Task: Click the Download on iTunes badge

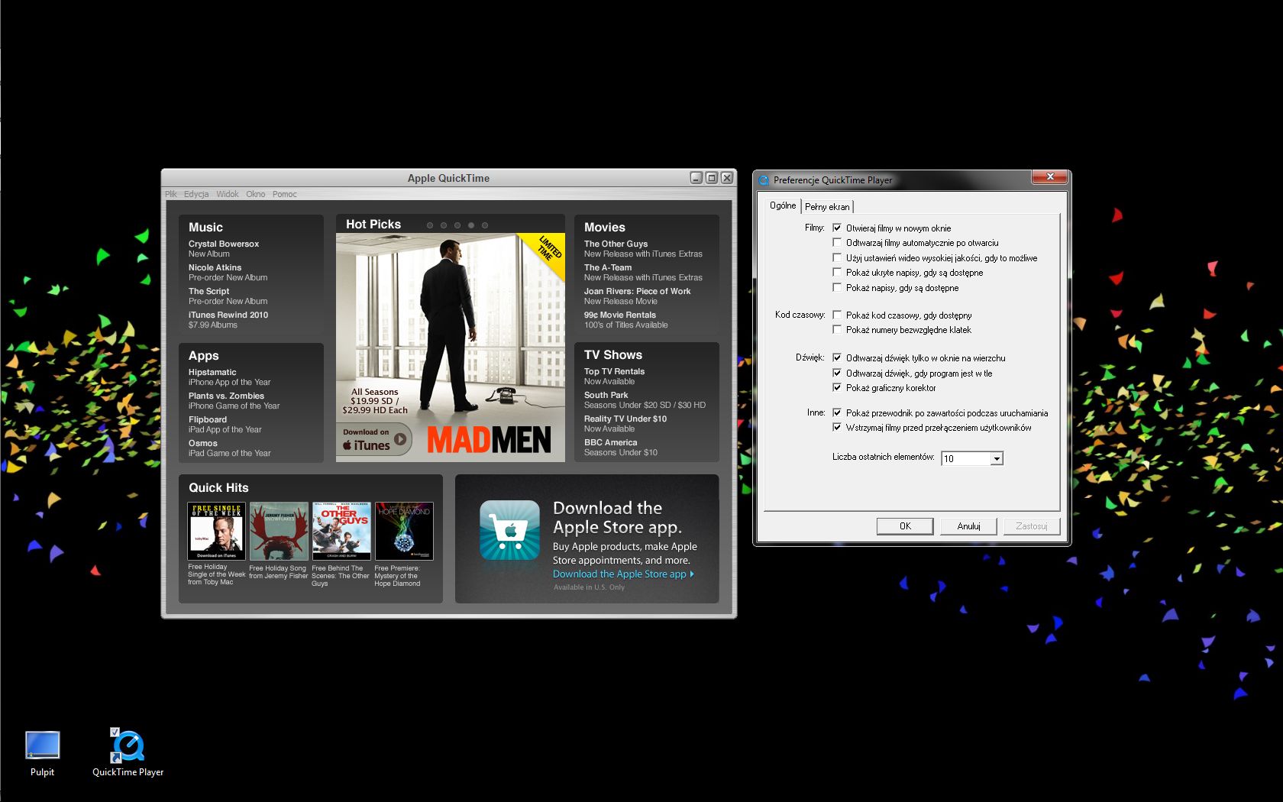Action: 374,439
